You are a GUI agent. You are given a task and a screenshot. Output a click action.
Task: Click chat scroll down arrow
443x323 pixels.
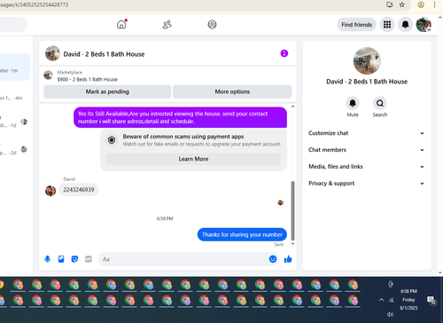pyautogui.click(x=292, y=244)
